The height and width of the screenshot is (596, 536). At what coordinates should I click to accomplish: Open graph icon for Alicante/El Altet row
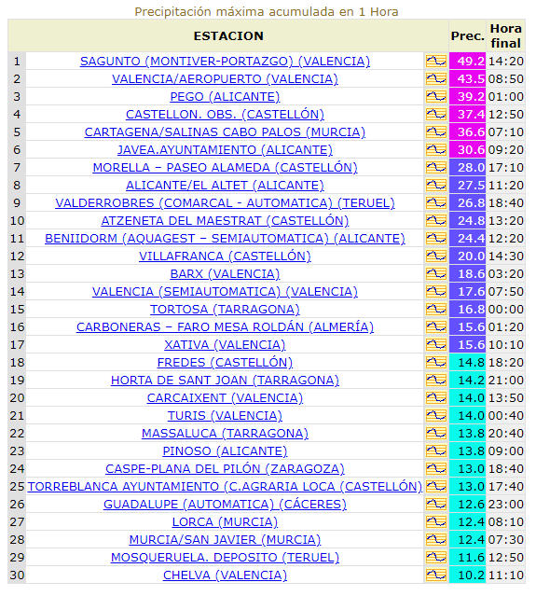coord(435,185)
